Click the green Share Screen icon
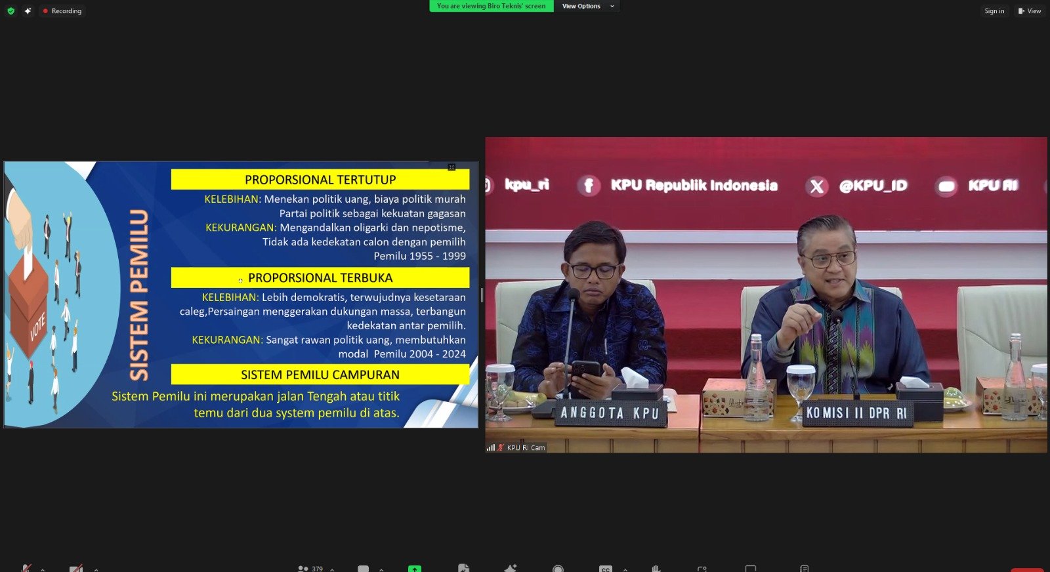 415,568
